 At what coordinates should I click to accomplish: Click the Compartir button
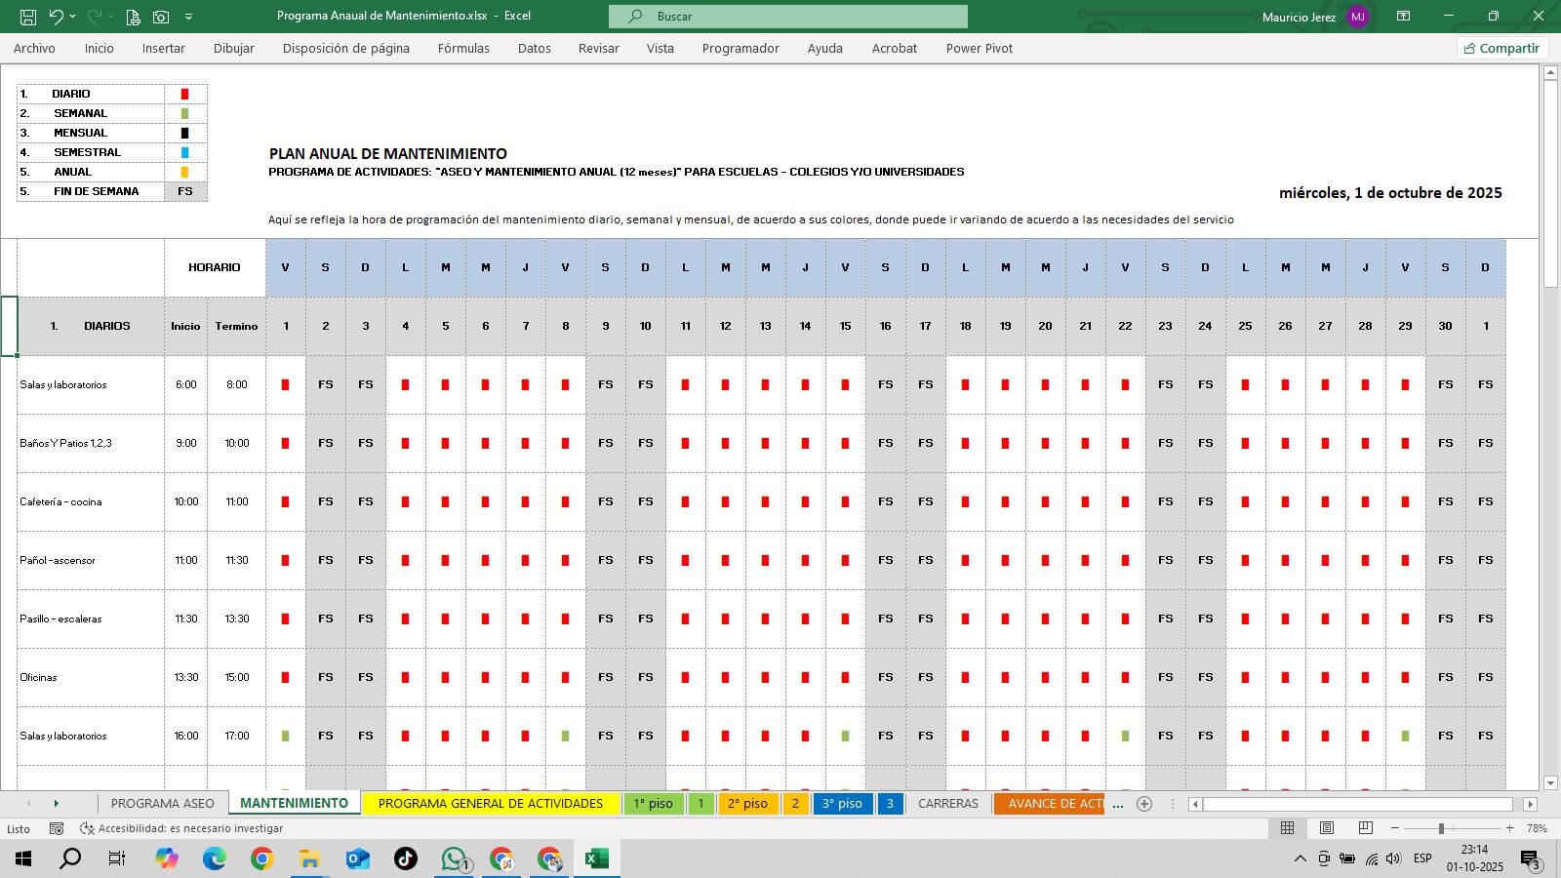pos(1502,47)
